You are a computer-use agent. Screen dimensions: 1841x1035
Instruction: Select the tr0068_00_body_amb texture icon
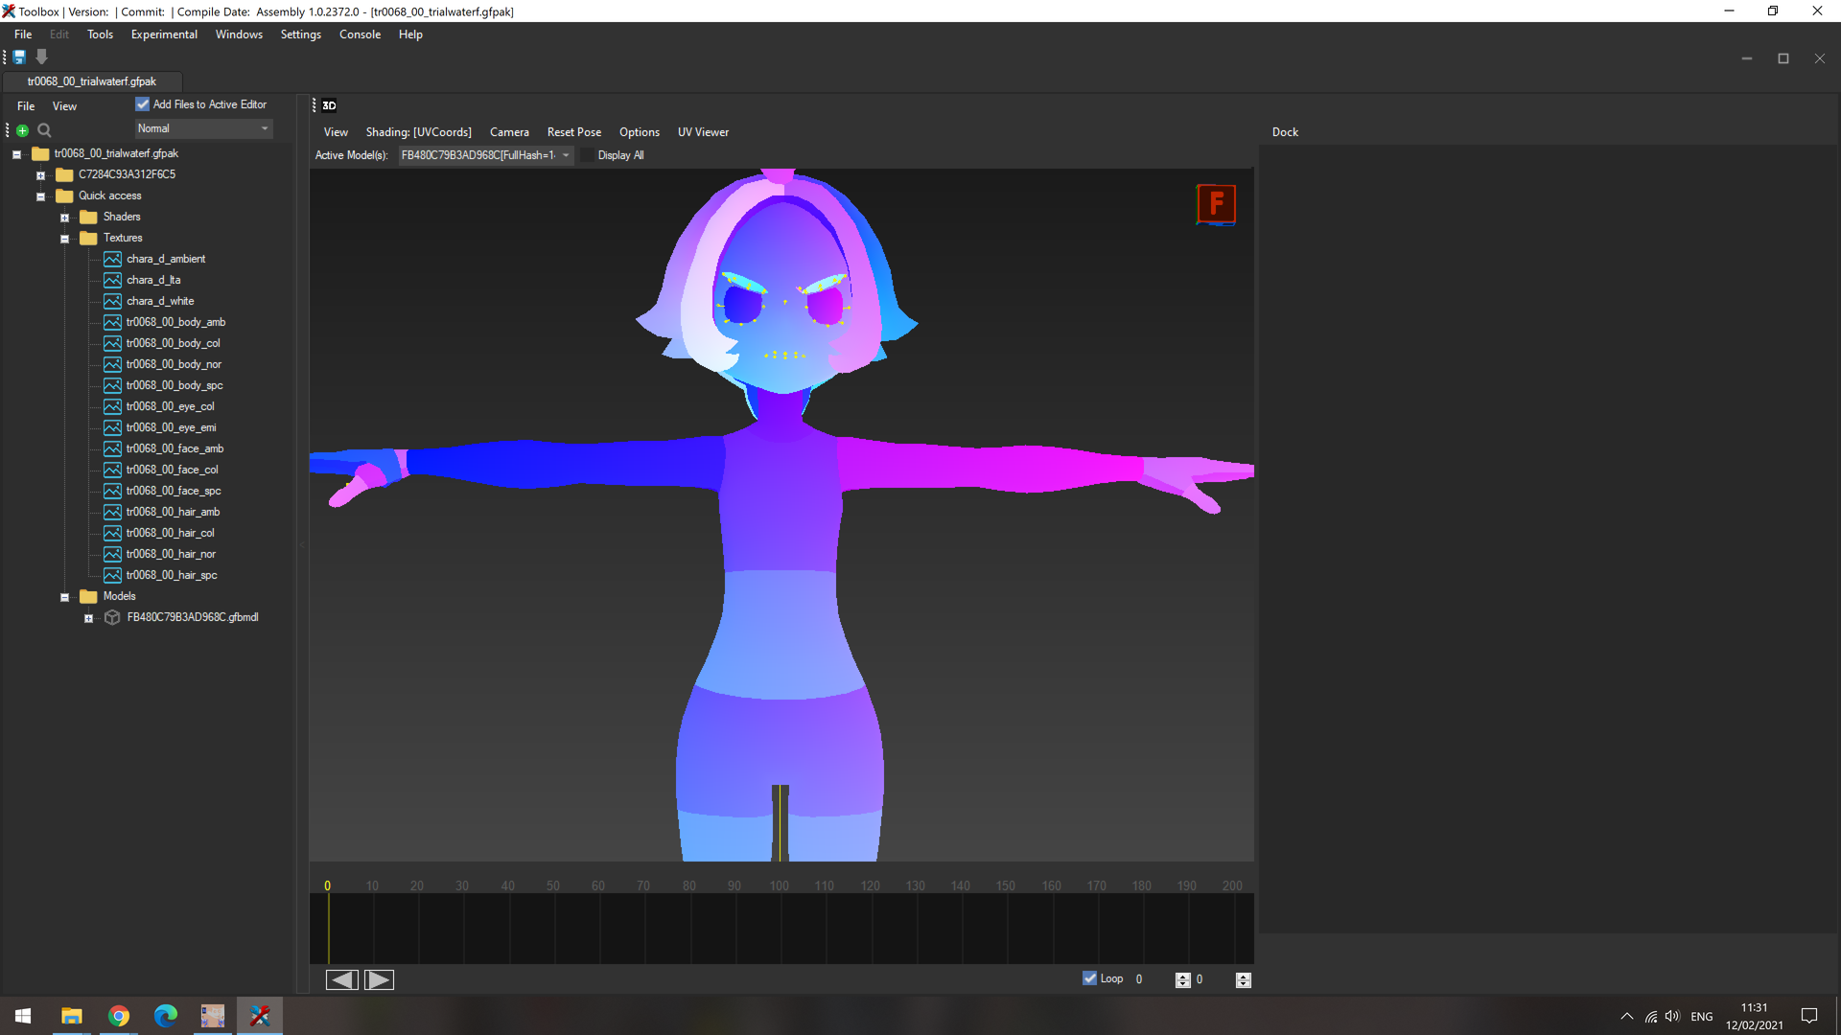(x=112, y=322)
